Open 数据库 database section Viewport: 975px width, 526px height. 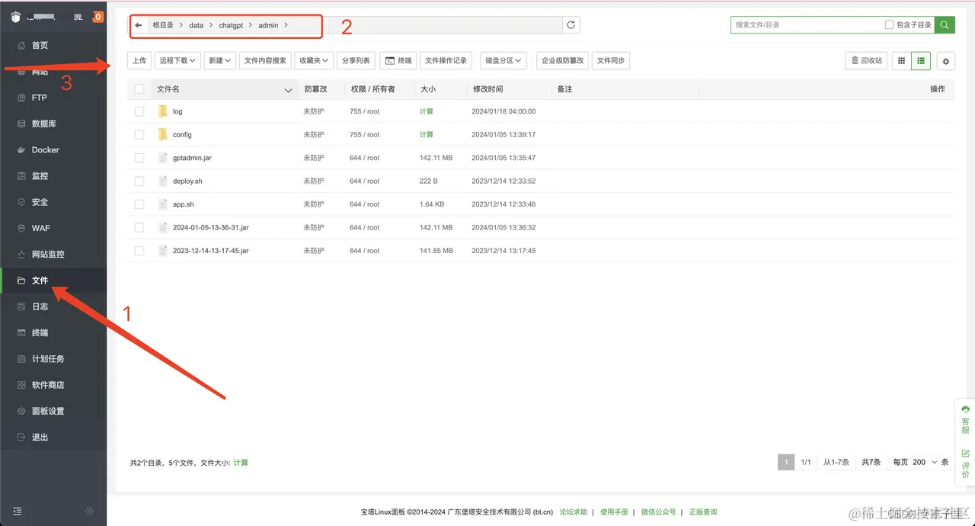click(x=43, y=123)
